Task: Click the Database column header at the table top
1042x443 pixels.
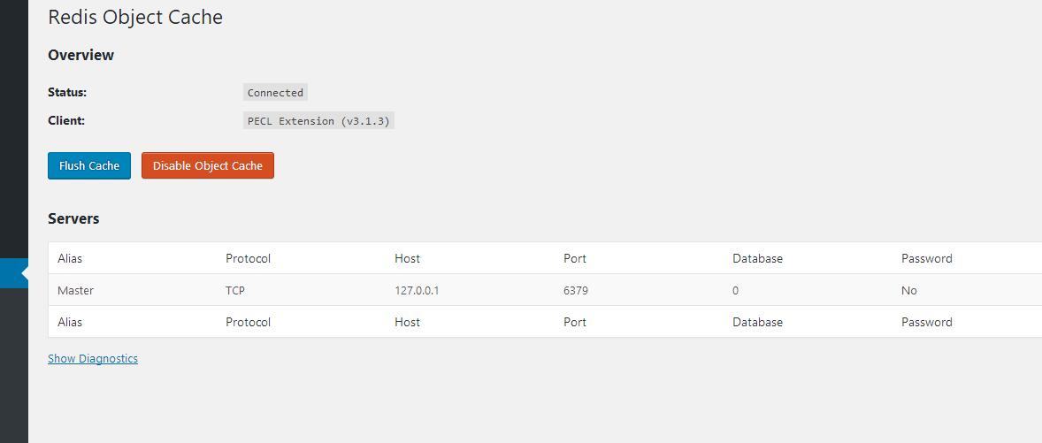Action: [757, 258]
